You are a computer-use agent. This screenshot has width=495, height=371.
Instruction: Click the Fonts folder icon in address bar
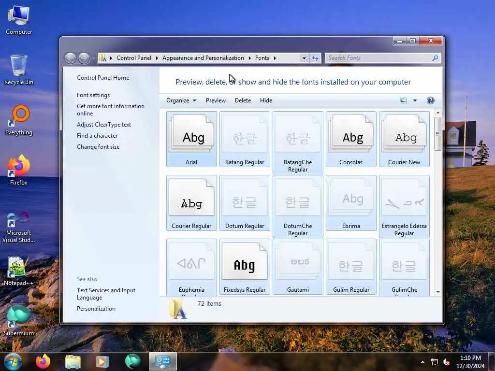coord(102,58)
